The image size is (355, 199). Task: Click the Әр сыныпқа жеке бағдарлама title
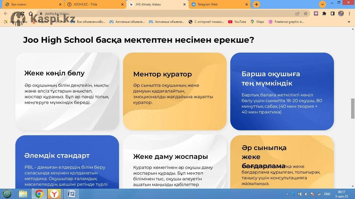point(264,157)
